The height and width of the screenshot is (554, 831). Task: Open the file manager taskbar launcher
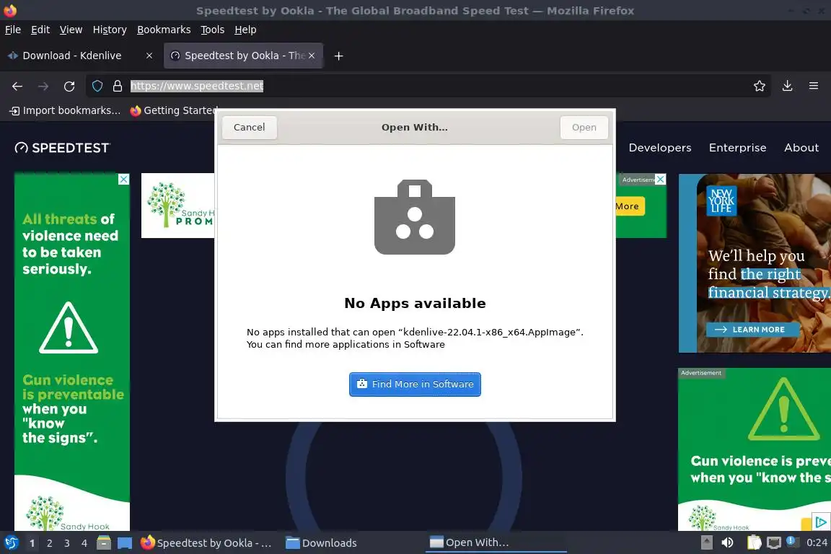pyautogui.click(x=104, y=542)
